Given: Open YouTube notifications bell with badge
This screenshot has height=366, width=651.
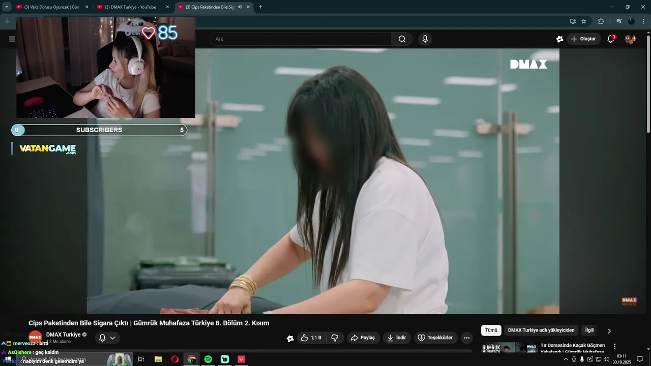Looking at the screenshot, I should pos(611,39).
